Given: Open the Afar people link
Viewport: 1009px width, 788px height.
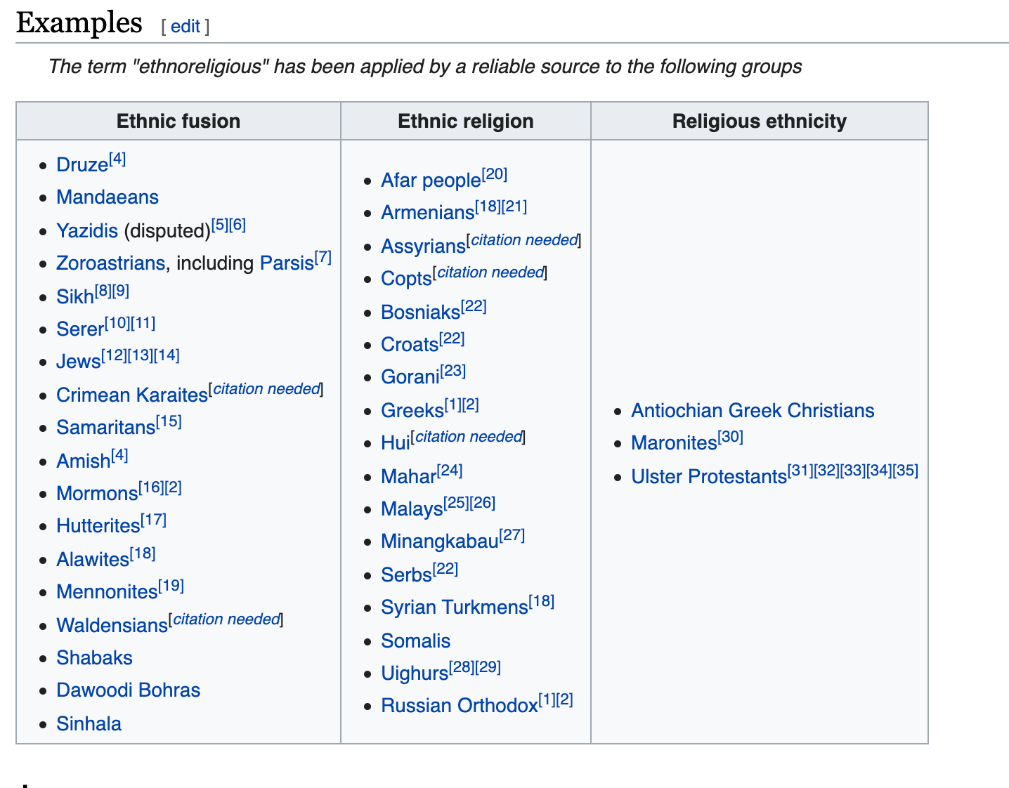Looking at the screenshot, I should click(430, 180).
